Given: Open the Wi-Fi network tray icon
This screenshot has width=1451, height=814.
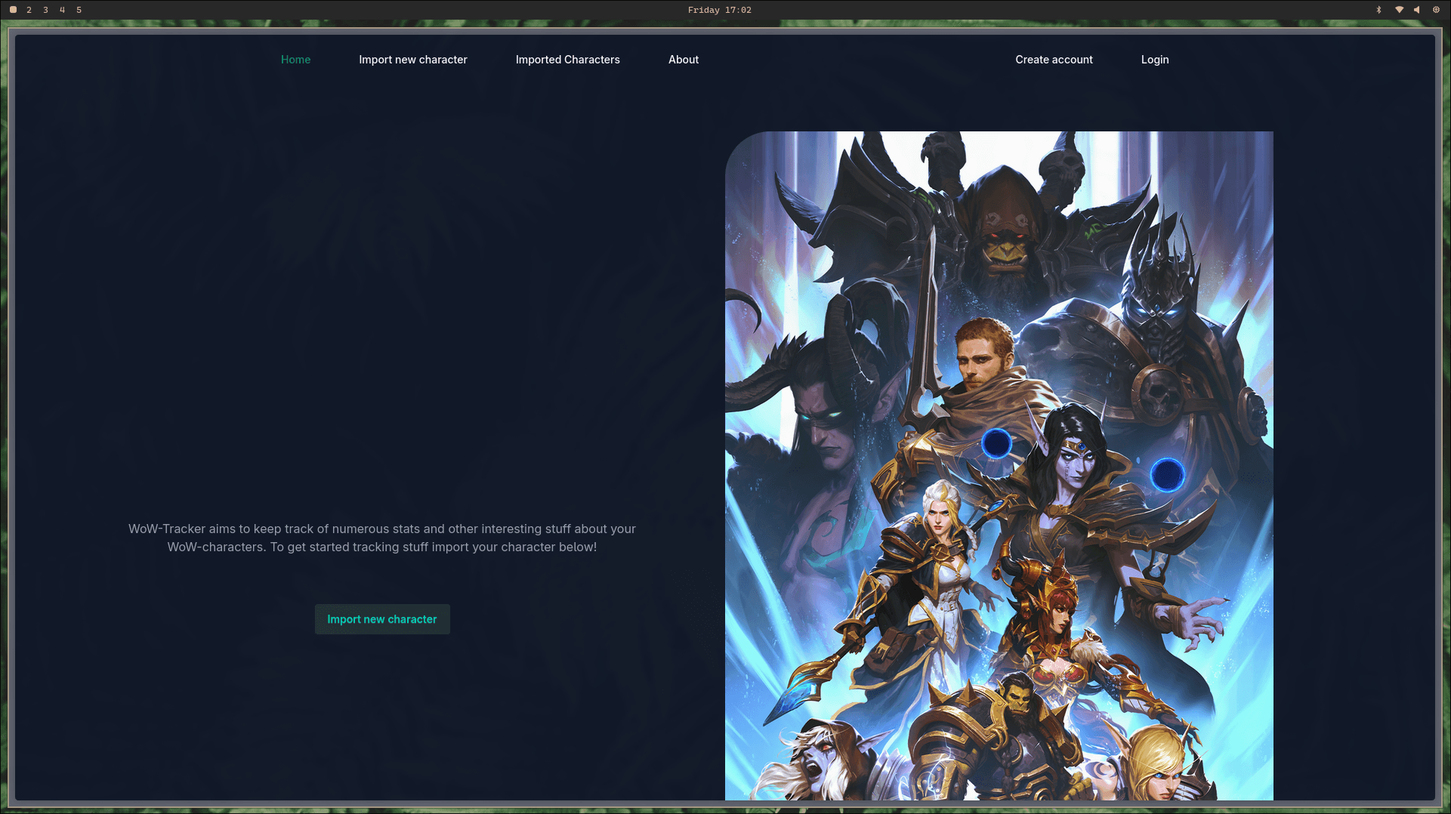Looking at the screenshot, I should coord(1399,10).
